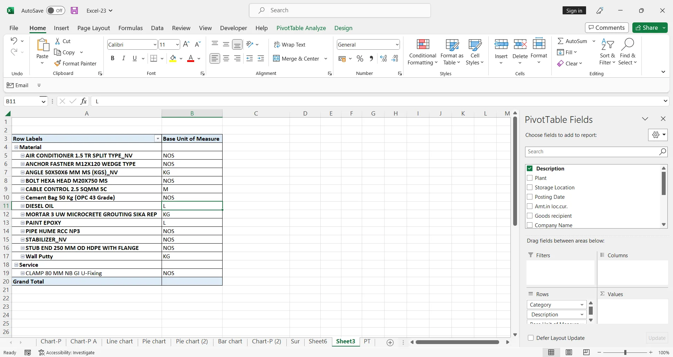The height and width of the screenshot is (357, 673).
Task: Click Increase Decimal icon
Action: pos(383,58)
